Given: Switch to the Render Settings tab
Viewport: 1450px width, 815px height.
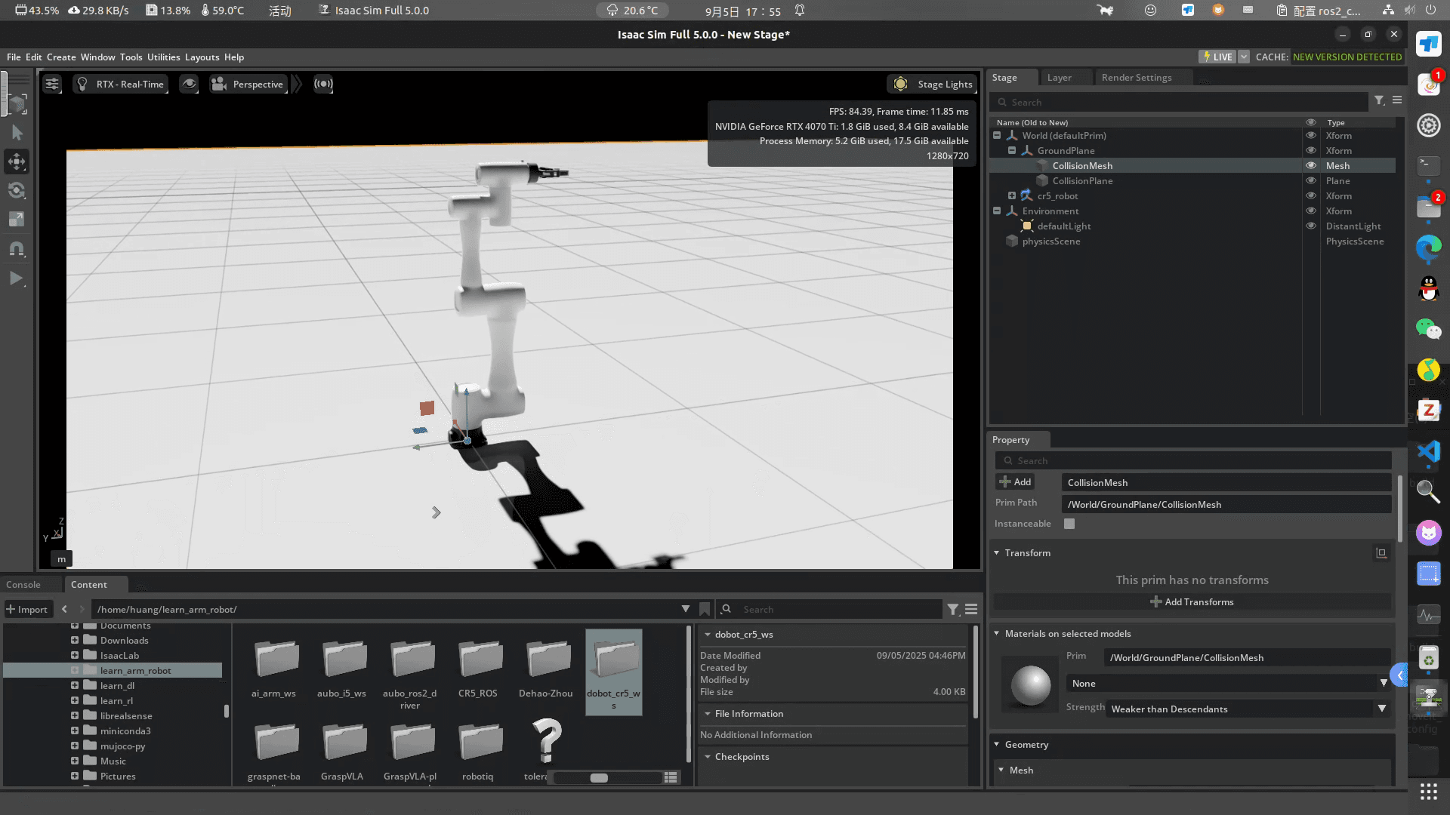Looking at the screenshot, I should (x=1136, y=77).
